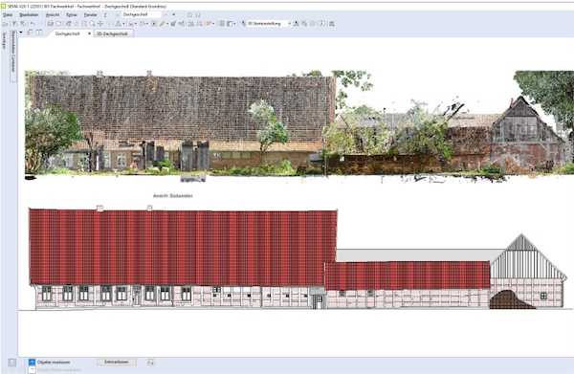This screenshot has width=574, height=374.
Task: Click the pencil drawing tool icon
Action: tap(163, 23)
